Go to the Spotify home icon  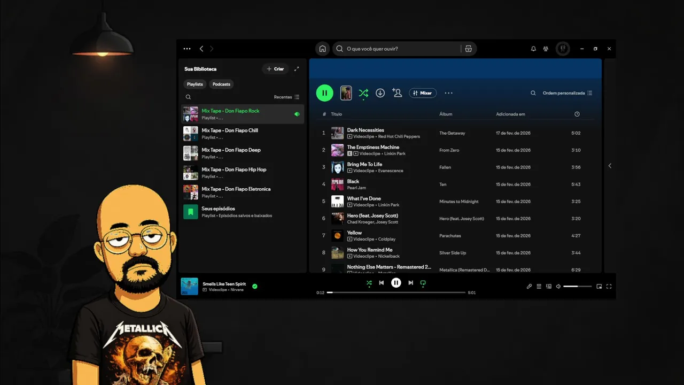(322, 49)
